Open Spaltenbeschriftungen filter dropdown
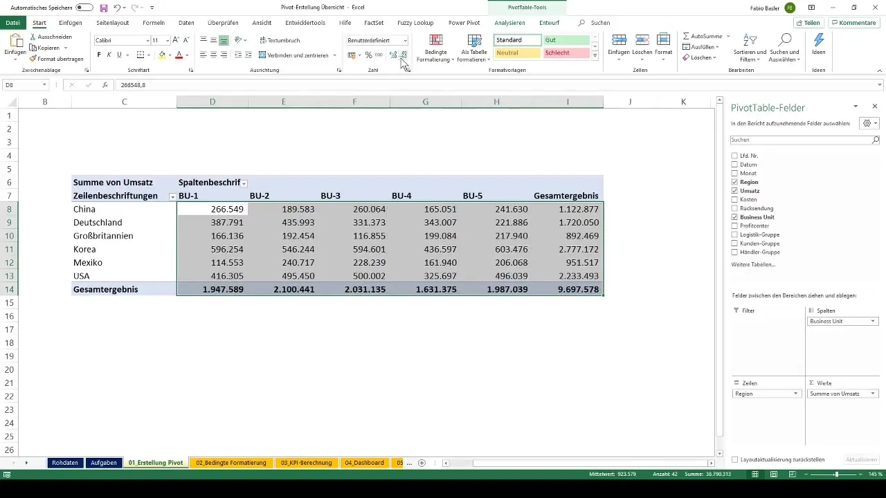The image size is (886, 498). coord(244,183)
